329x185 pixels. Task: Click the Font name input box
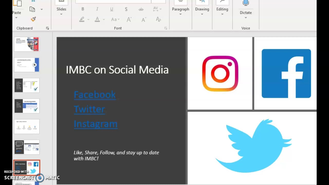(113, 2)
